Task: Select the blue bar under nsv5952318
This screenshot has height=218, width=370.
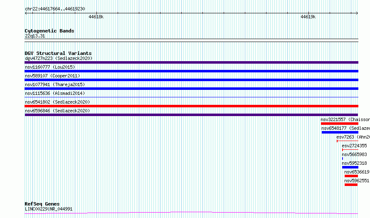Action: 350,167
